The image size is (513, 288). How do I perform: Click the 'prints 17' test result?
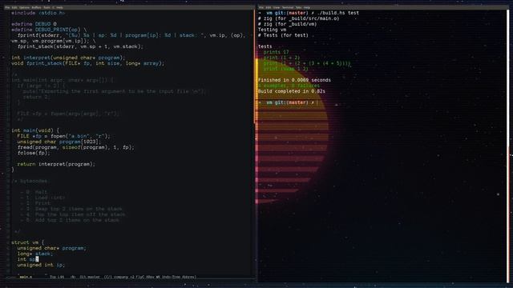click(276, 52)
